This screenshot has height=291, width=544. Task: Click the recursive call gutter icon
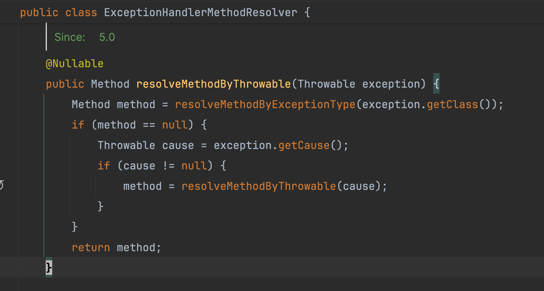click(1, 185)
